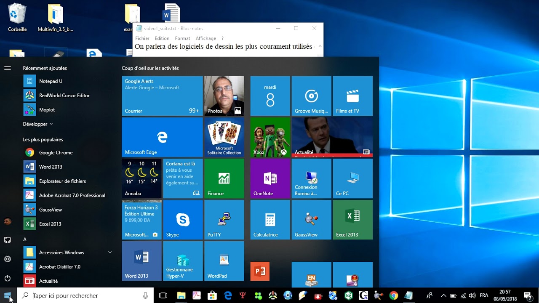Open the Affichage menu in Bloc-notes

(206, 38)
